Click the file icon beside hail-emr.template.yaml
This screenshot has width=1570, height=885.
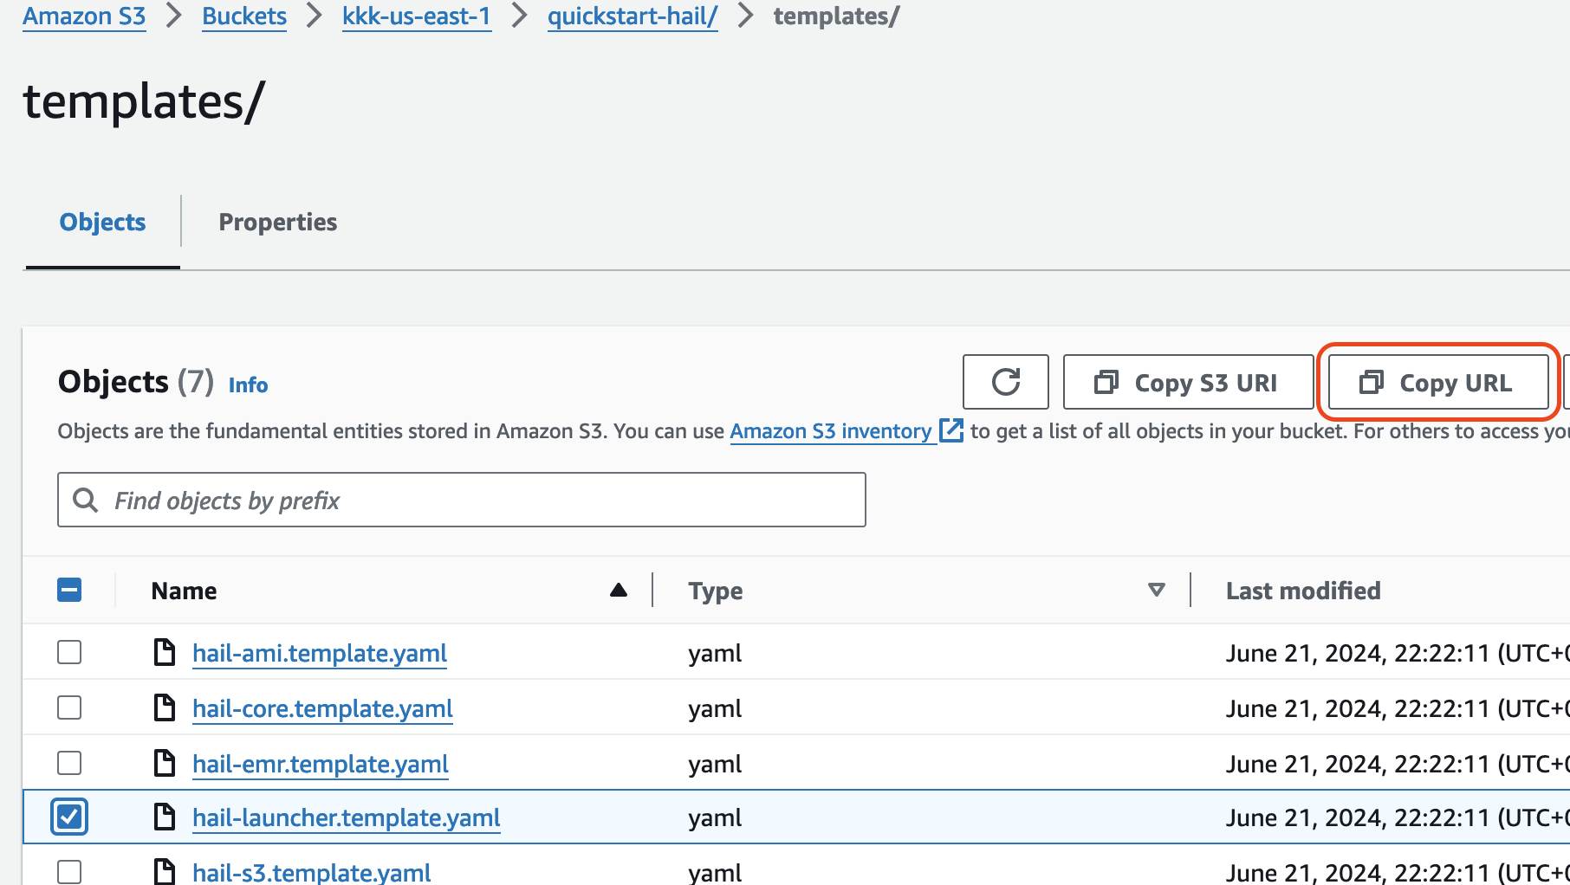(164, 763)
